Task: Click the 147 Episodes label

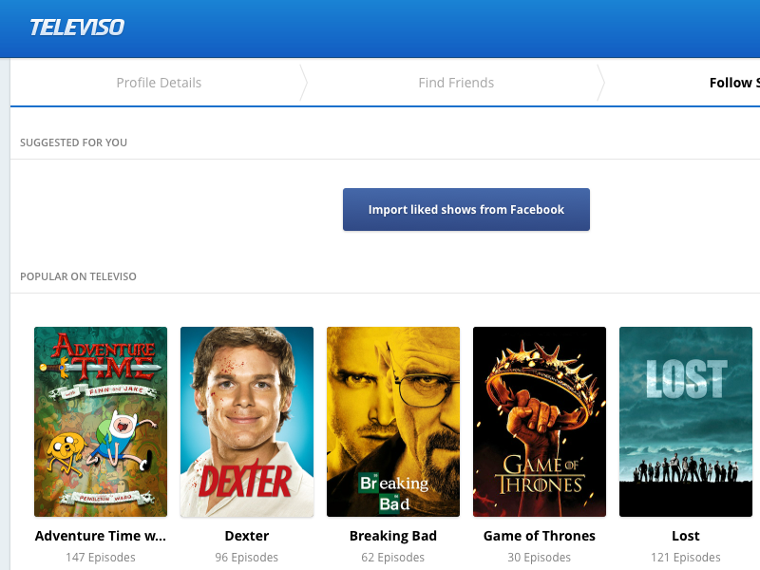Action: 101,558
